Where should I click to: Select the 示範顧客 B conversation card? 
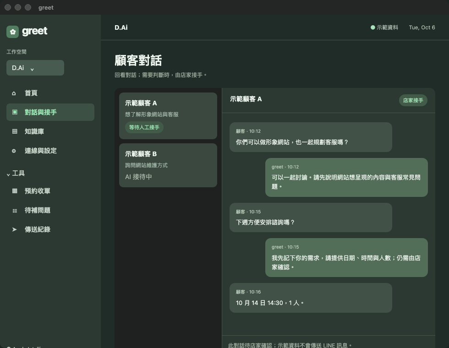pyautogui.click(x=168, y=165)
